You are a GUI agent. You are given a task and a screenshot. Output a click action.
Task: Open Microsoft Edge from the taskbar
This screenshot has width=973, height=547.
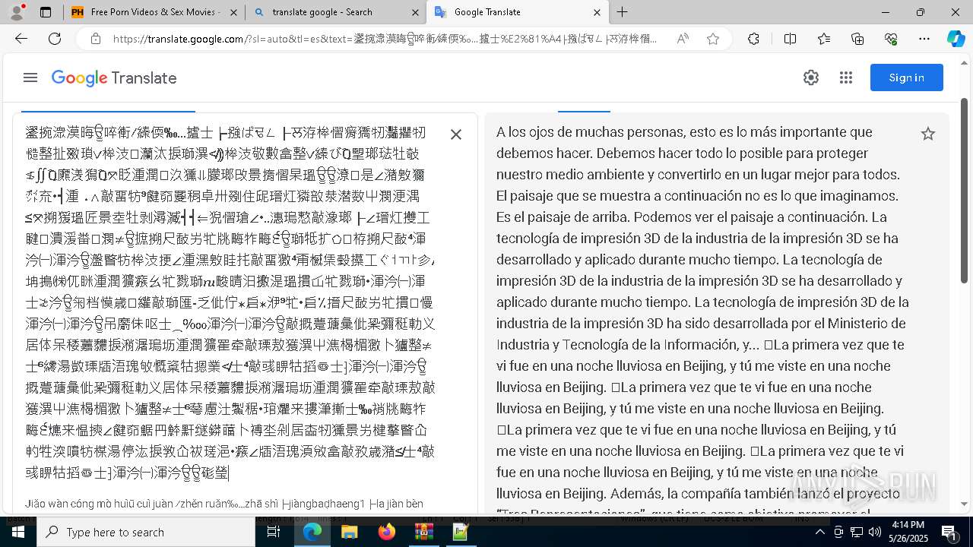coord(312,532)
